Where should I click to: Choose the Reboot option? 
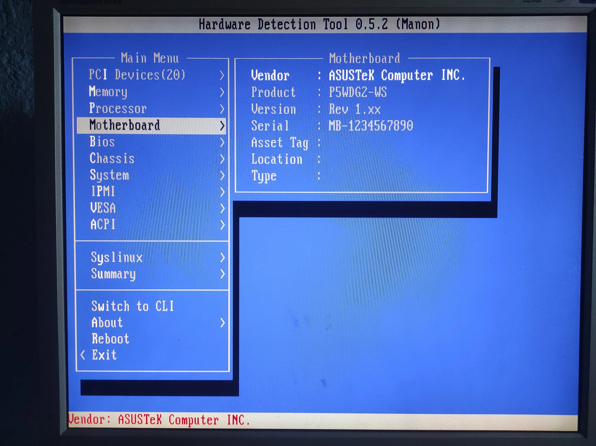pos(110,339)
